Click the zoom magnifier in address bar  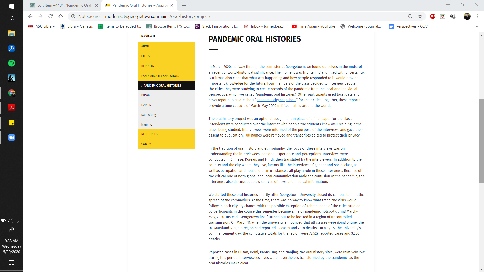pos(410,16)
